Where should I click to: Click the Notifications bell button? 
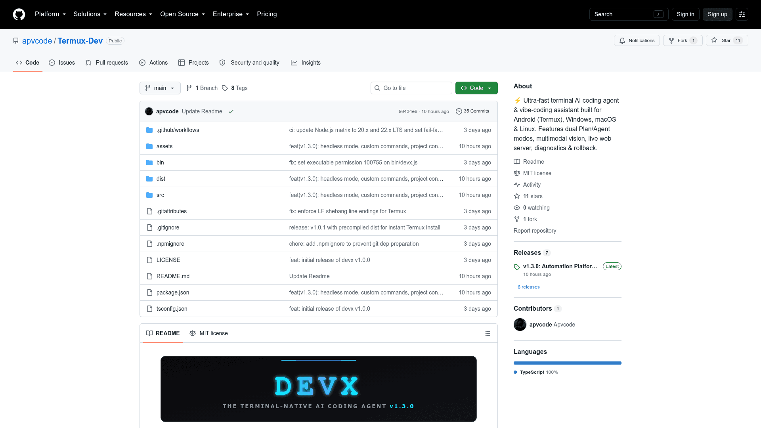pyautogui.click(x=637, y=40)
